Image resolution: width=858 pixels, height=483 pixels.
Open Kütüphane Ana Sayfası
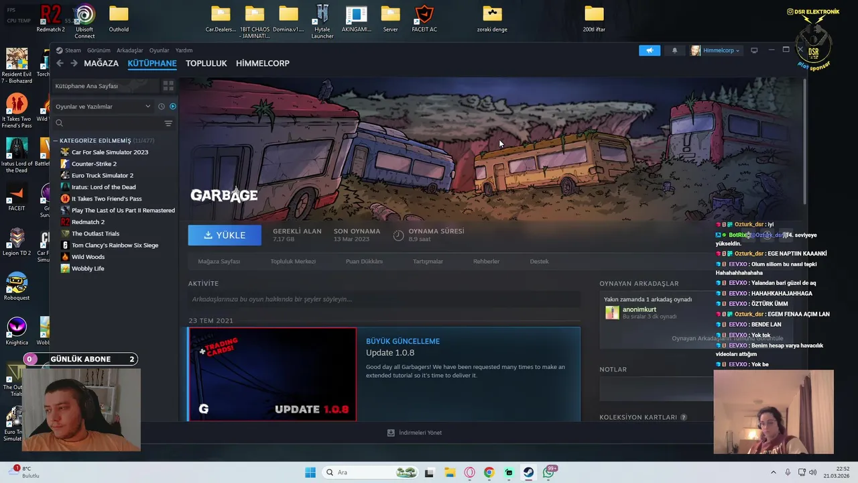[105, 86]
